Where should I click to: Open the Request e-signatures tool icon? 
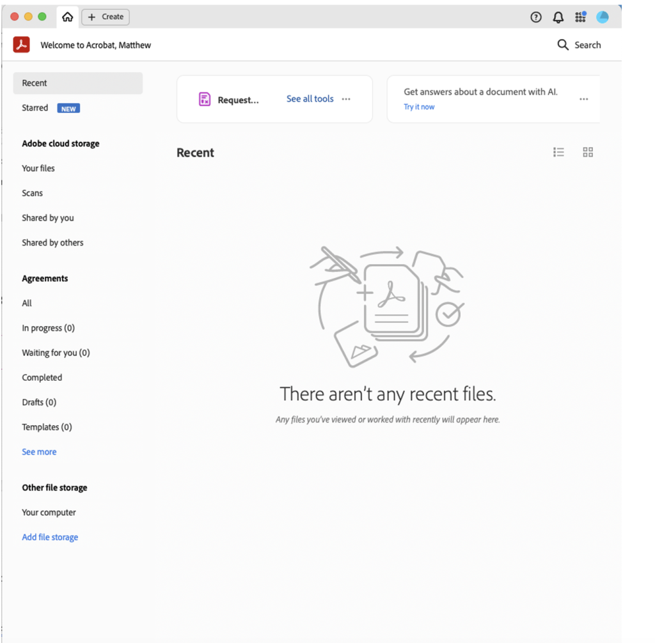coord(205,99)
